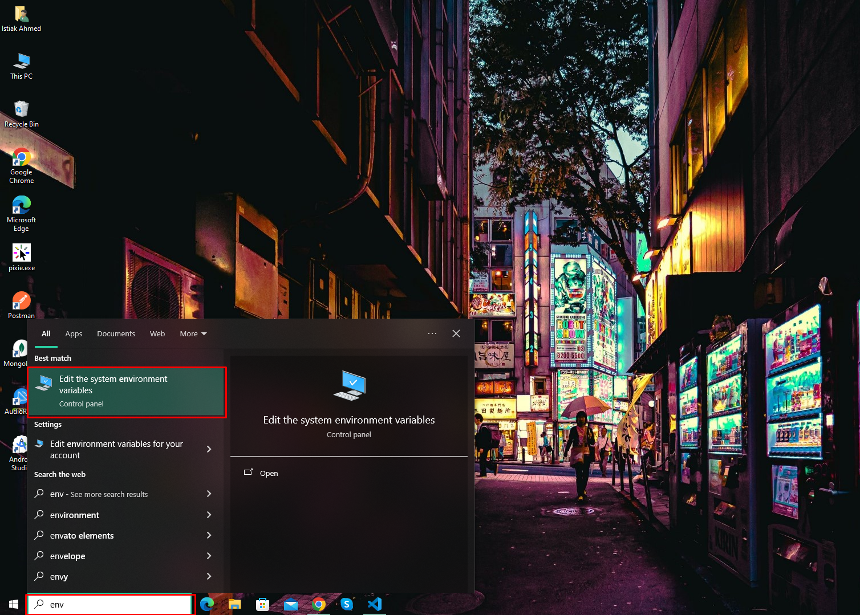Open Microsoft Store from the taskbar
The width and height of the screenshot is (860, 615).
262,604
